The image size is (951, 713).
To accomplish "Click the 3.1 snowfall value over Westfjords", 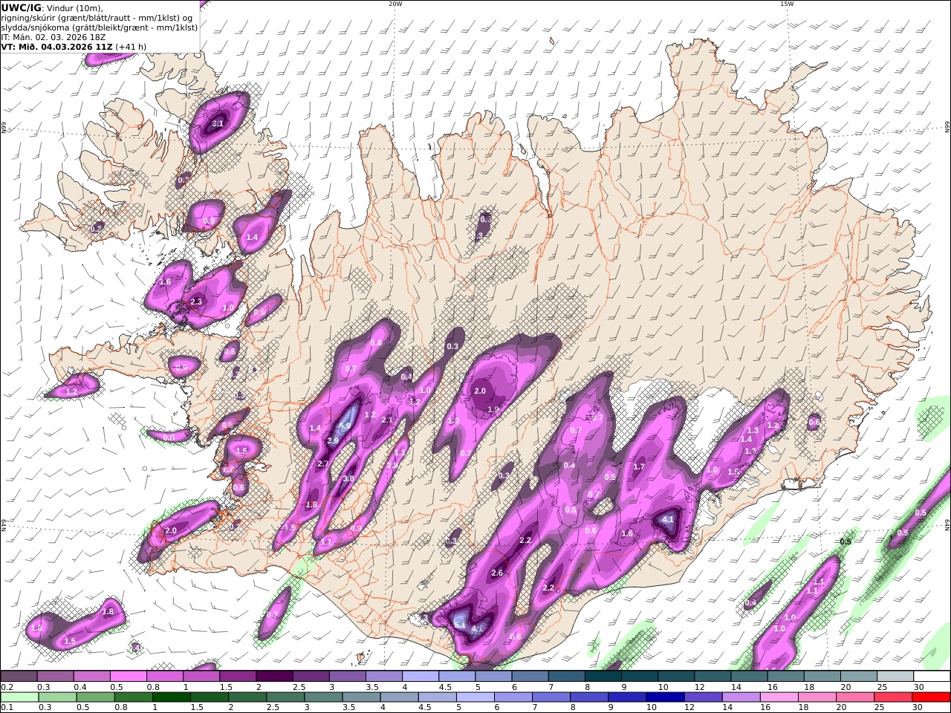I will tap(218, 123).
